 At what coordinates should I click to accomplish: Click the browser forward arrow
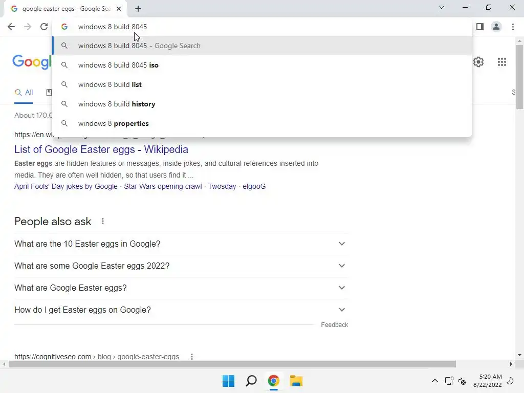tap(28, 27)
